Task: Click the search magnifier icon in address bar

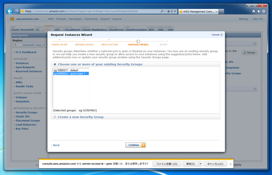Action: click(x=162, y=11)
